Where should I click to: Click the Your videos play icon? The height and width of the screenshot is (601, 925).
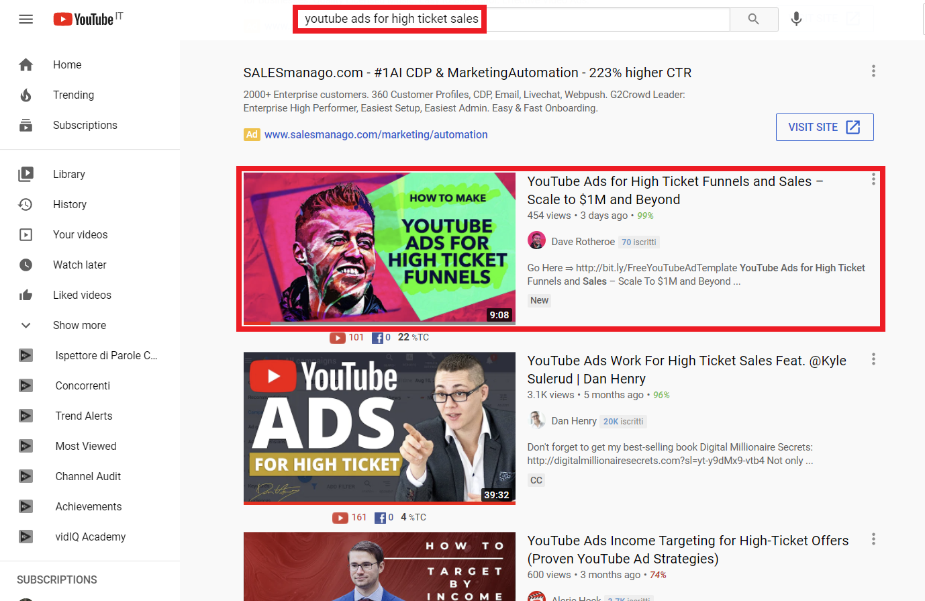point(26,234)
